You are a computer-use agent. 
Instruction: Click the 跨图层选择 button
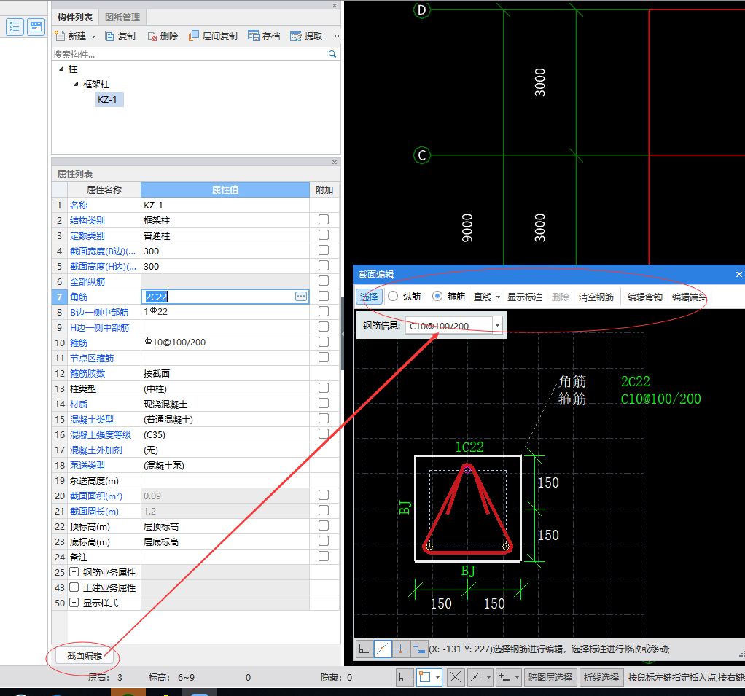click(x=550, y=678)
